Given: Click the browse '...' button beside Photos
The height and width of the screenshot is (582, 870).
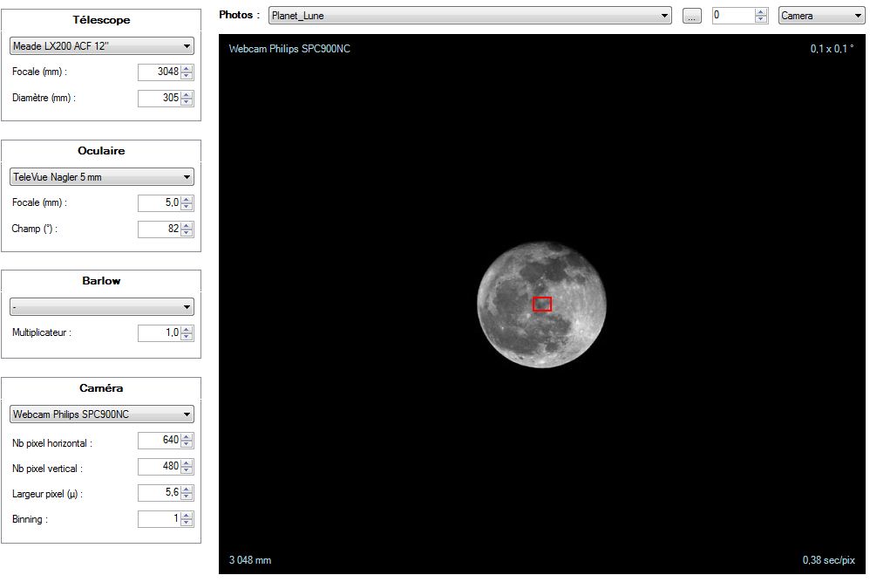Looking at the screenshot, I should coord(691,16).
